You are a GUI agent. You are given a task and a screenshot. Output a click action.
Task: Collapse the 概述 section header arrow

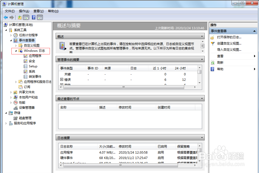[x=202, y=36]
